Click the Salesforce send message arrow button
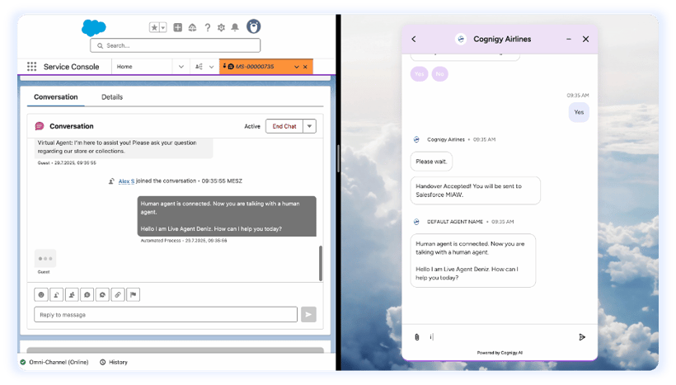Image resolution: width=676 pixels, height=385 pixels. point(308,315)
